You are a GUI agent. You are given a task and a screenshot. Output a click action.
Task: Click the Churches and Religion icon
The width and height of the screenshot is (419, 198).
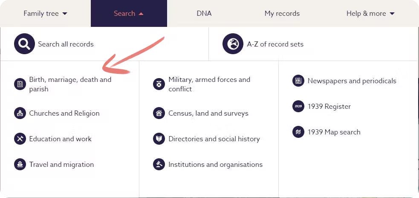pos(20,114)
